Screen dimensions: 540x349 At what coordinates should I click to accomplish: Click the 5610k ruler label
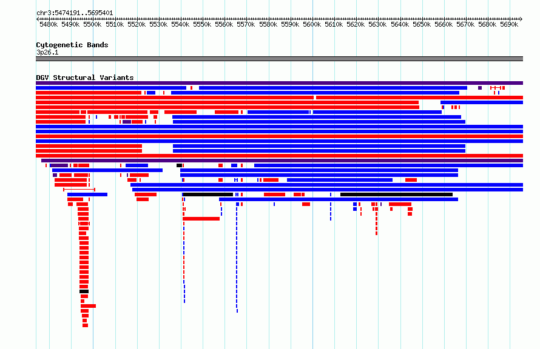click(x=334, y=24)
